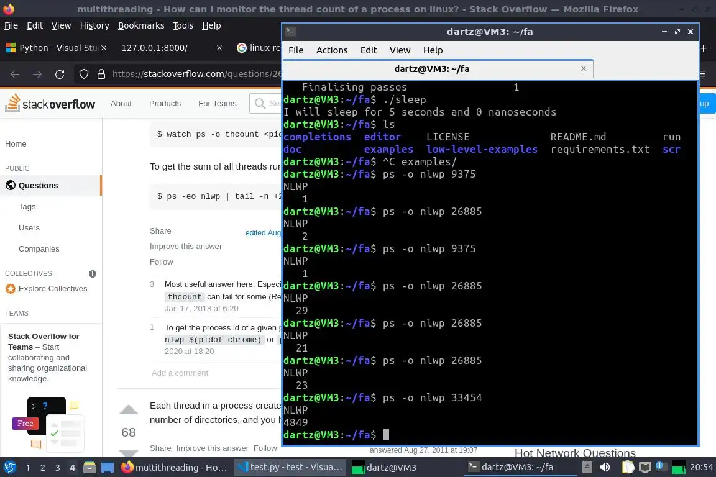Open the terminal Help menu
The image size is (716, 477).
coord(433,50)
